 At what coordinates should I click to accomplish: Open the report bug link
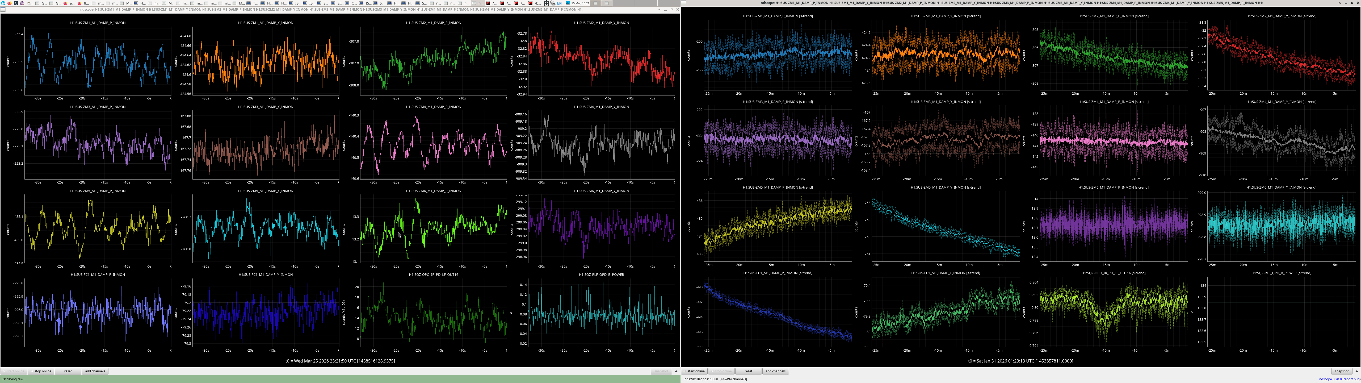point(1351,379)
